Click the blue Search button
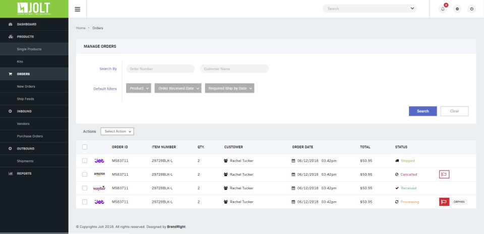The width and height of the screenshot is (484, 234). click(x=423, y=111)
